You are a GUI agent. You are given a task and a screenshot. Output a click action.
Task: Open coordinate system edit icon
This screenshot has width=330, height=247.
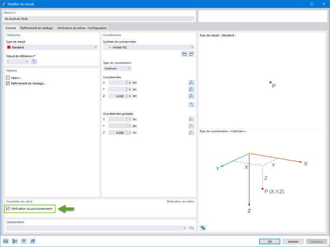point(191,54)
